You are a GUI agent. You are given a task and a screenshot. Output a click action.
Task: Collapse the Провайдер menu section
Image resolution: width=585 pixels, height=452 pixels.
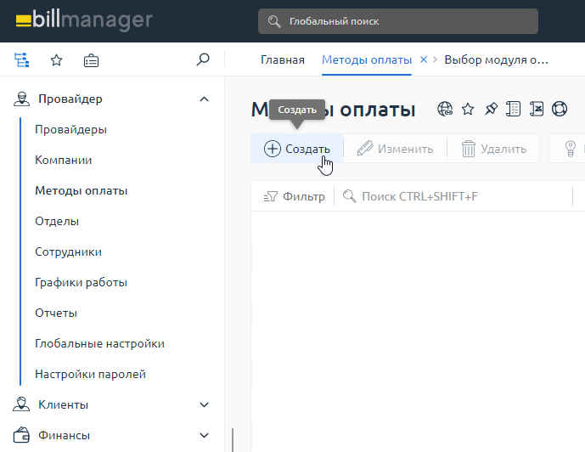(204, 99)
